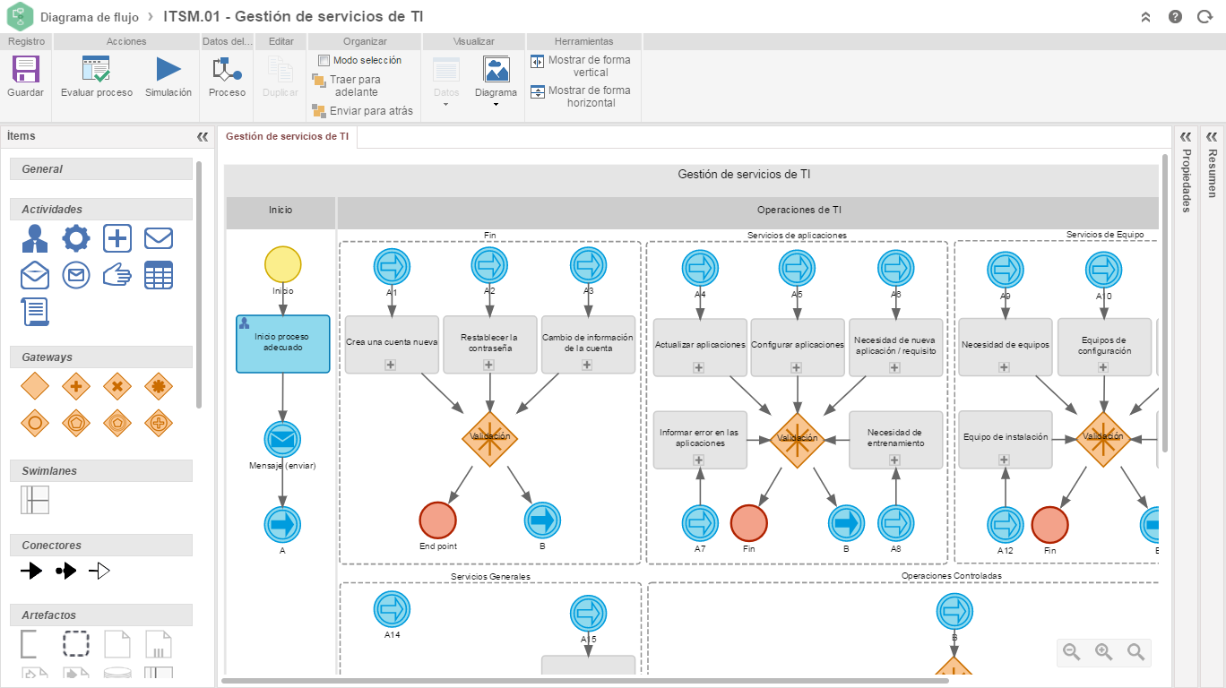Viewport: 1226px width, 688px height.
Task: Click Enviar para atrás
Action: tap(362, 111)
